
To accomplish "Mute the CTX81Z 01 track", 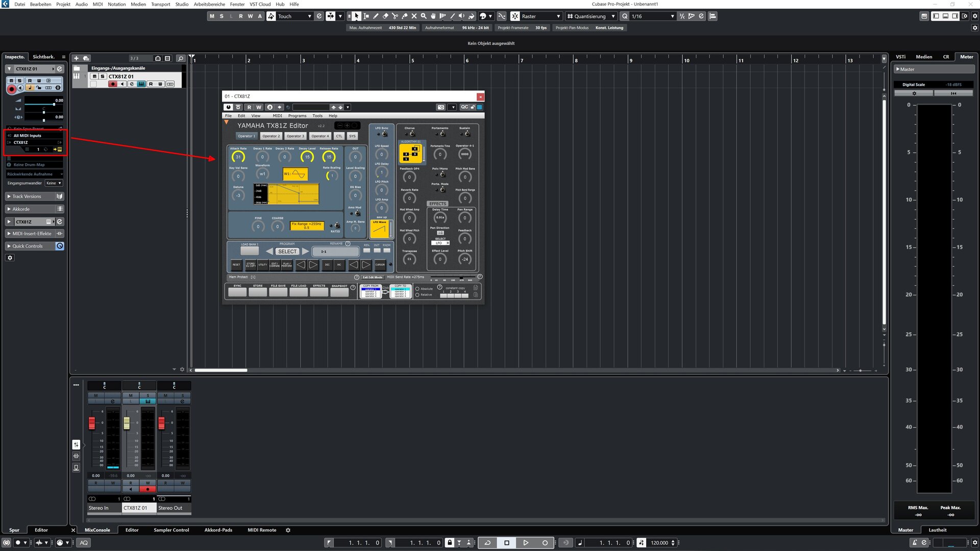I will [x=94, y=77].
